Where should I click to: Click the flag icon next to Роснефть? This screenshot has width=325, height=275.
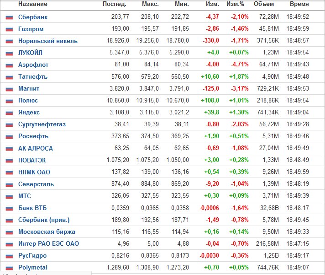pos(9,136)
